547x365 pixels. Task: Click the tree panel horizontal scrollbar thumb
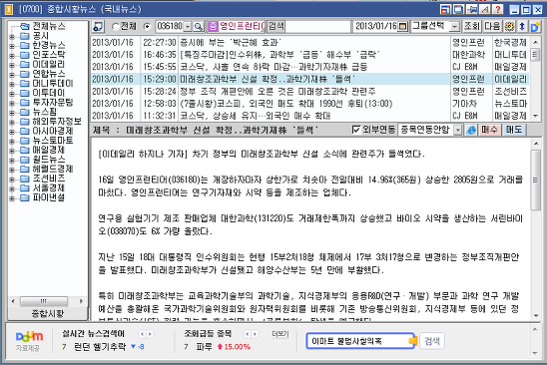[x=44, y=301]
